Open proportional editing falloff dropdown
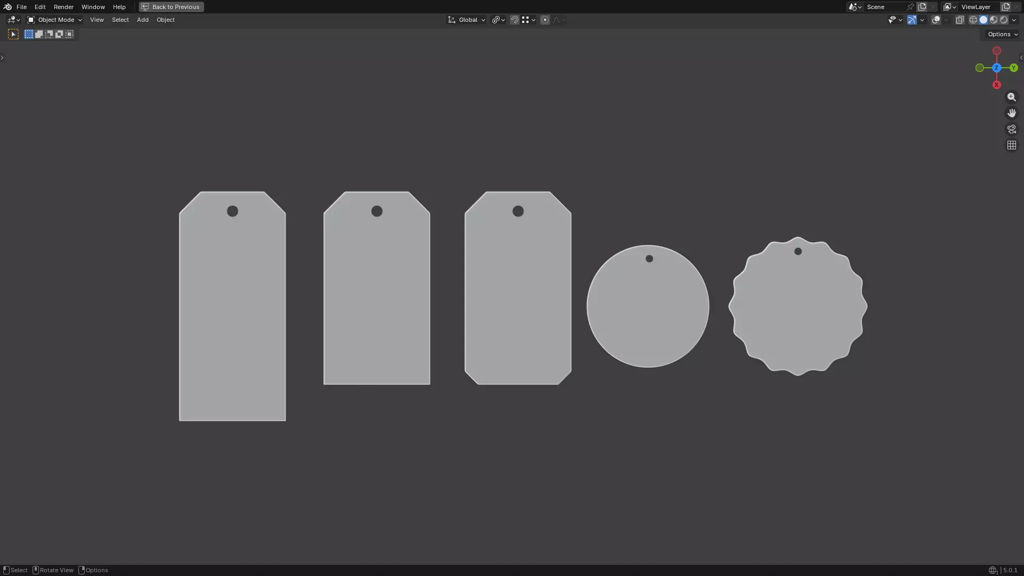The width and height of the screenshot is (1024, 576). (x=559, y=20)
